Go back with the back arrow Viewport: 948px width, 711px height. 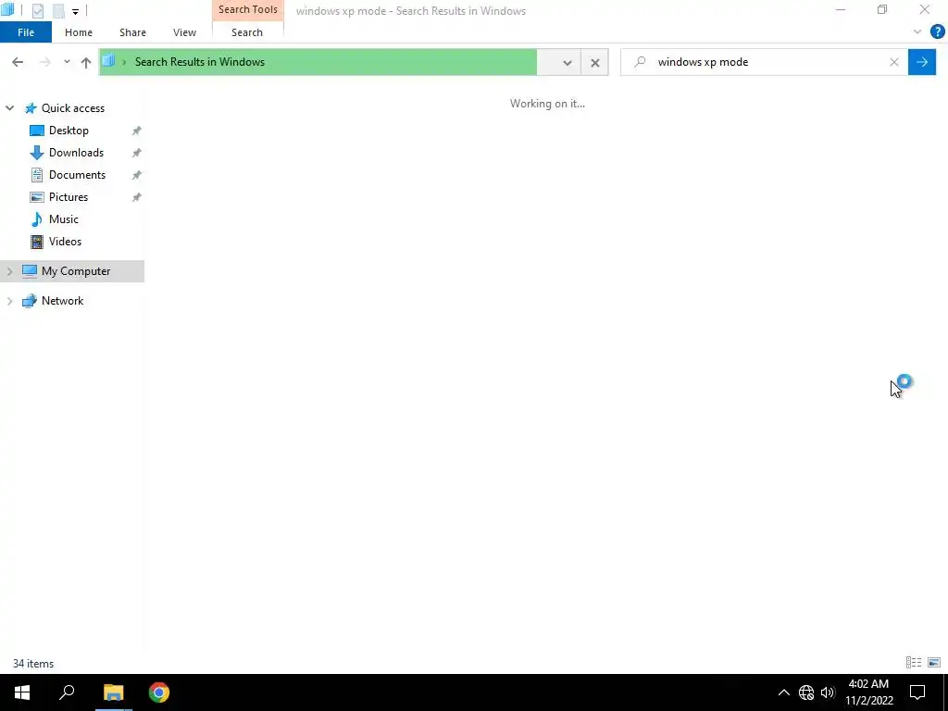pyautogui.click(x=18, y=62)
